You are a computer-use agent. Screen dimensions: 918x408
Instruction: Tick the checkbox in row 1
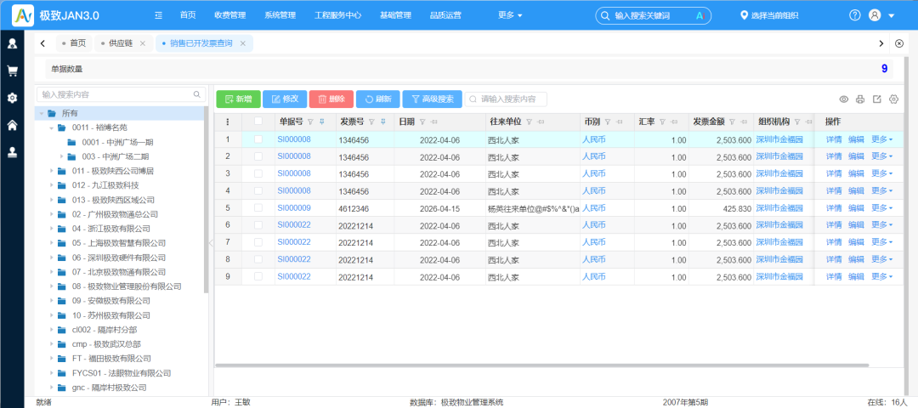pos(258,139)
